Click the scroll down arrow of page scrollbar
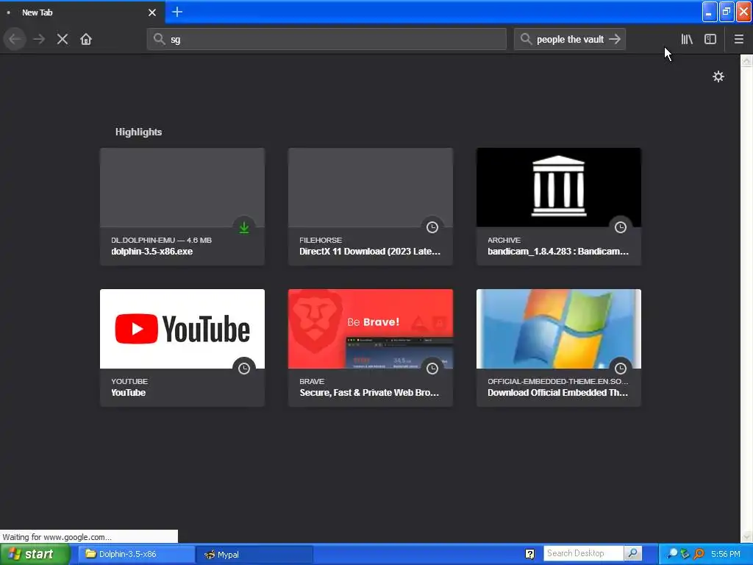 pos(746,536)
